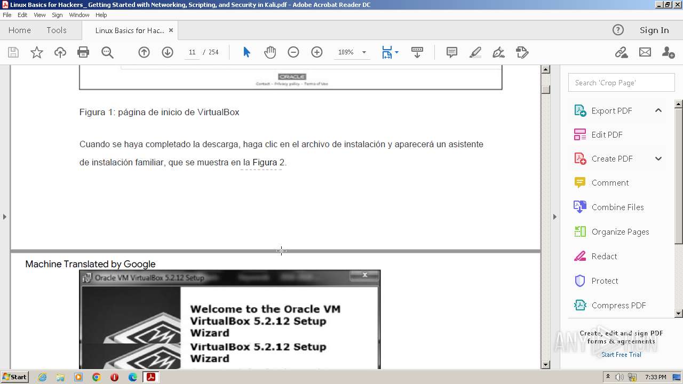Share a link to the file
This screenshot has width=683, height=384.
tap(621, 52)
